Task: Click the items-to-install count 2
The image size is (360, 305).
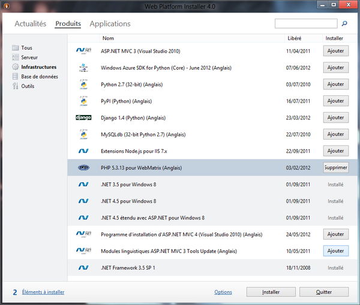Action: tap(15, 292)
